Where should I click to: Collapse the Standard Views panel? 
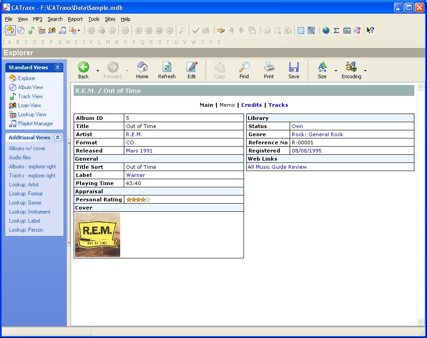(57, 67)
